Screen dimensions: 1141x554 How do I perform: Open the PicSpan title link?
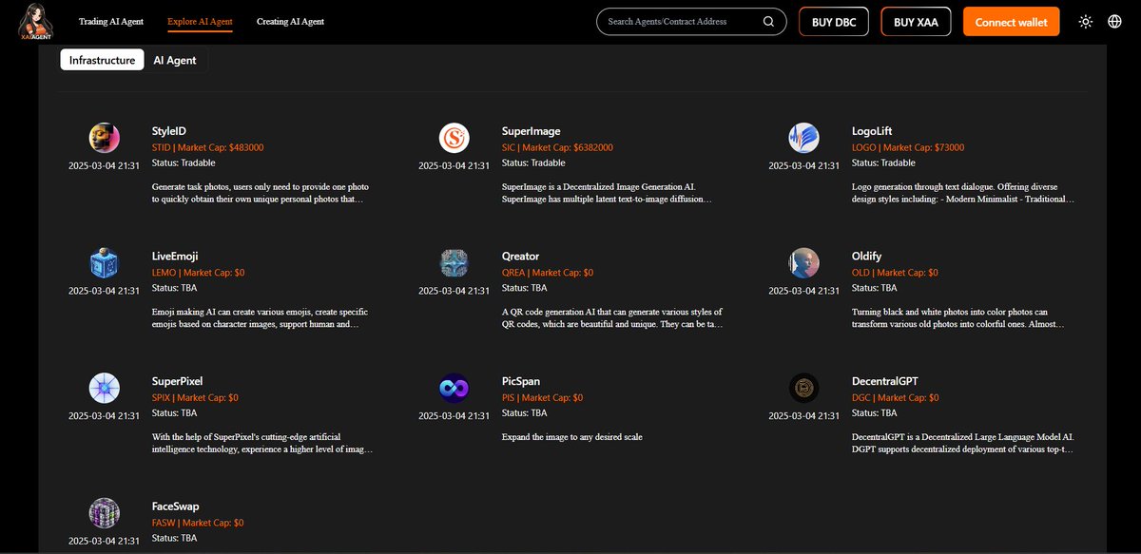click(x=521, y=381)
